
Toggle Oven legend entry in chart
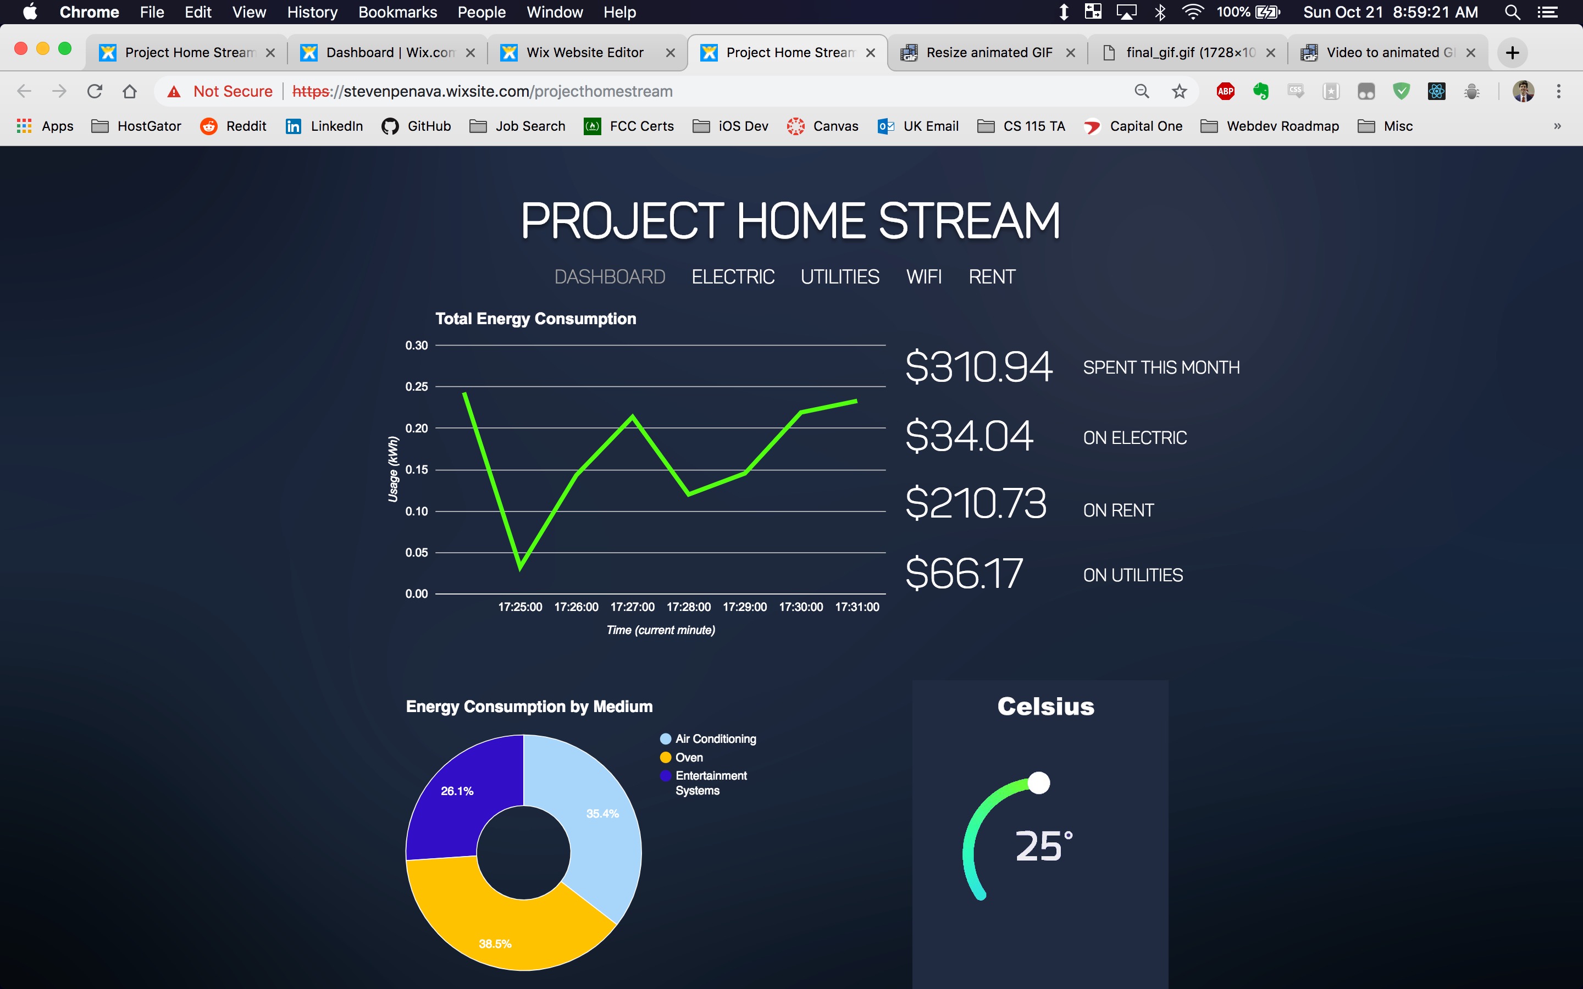688,758
